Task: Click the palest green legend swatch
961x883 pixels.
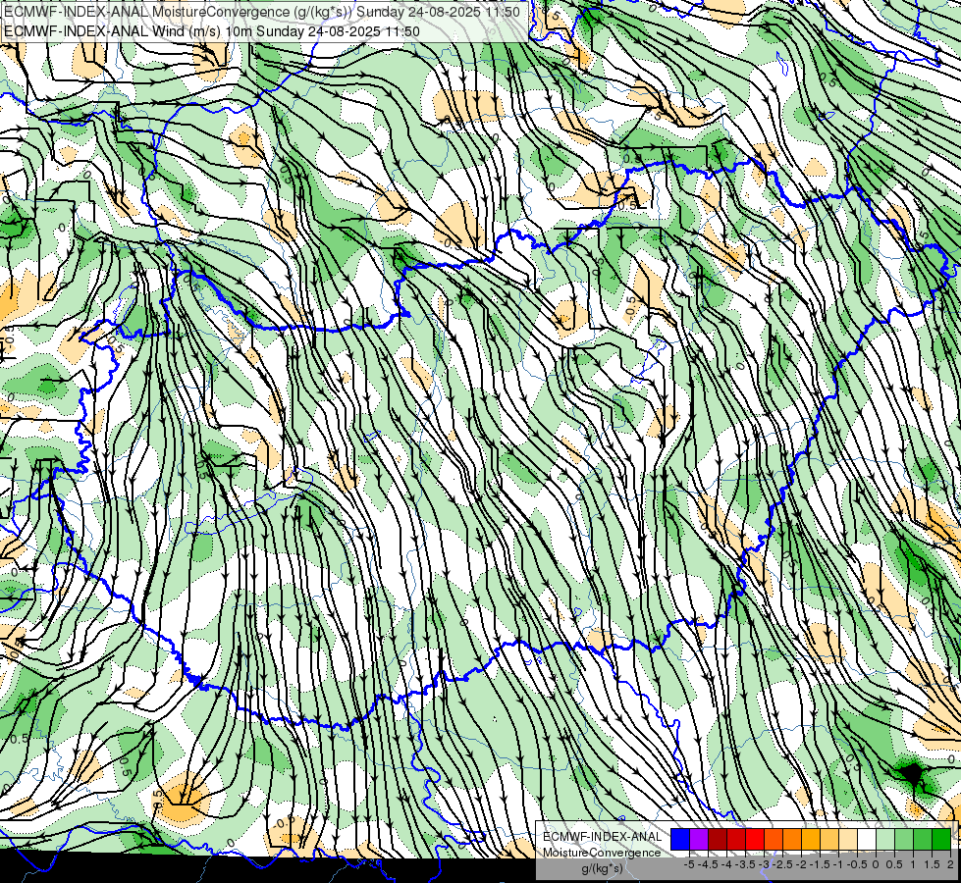Action: pyautogui.click(x=885, y=840)
